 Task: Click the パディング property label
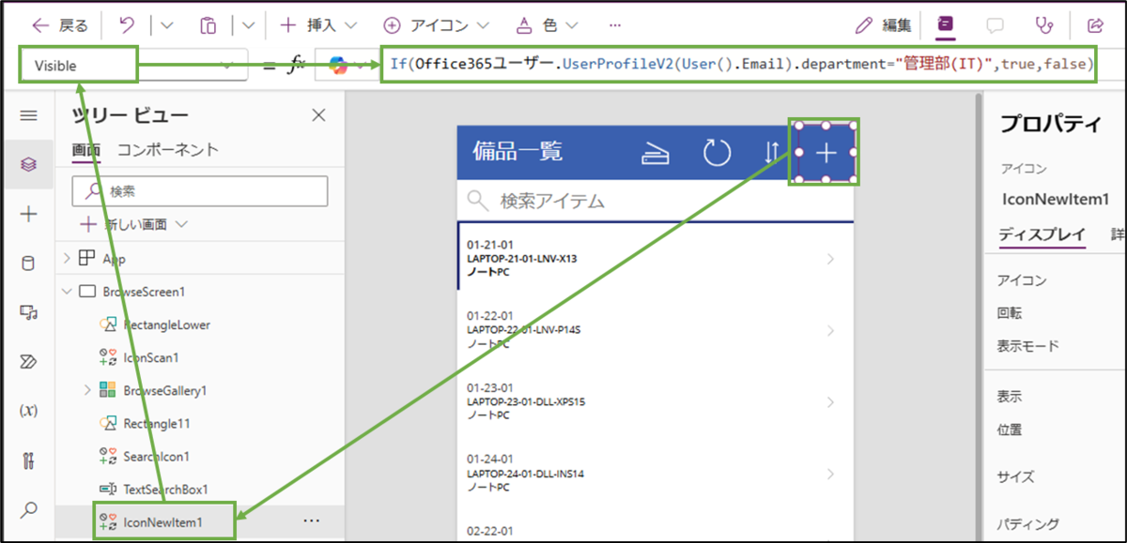pyautogui.click(x=1028, y=523)
